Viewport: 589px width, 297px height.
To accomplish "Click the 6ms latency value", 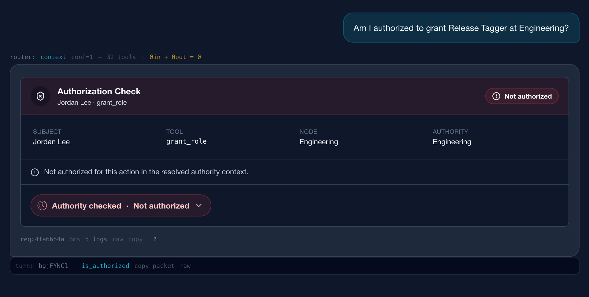I will [x=75, y=239].
